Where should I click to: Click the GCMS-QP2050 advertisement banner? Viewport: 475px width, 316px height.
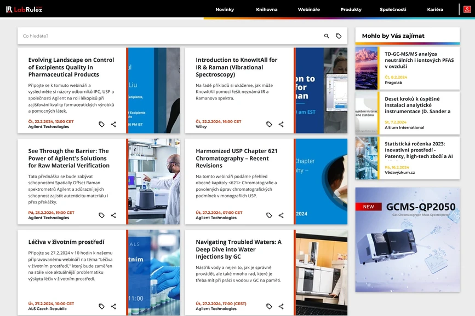pyautogui.click(x=407, y=239)
